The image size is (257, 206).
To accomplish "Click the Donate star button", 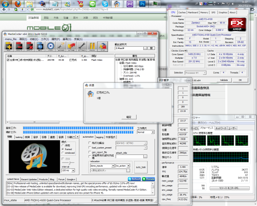I will 148,179.
